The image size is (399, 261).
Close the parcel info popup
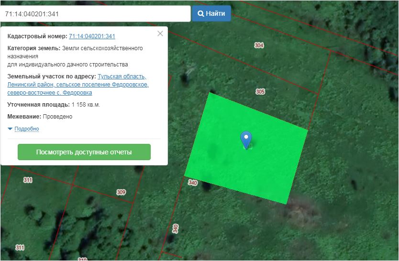click(x=160, y=33)
